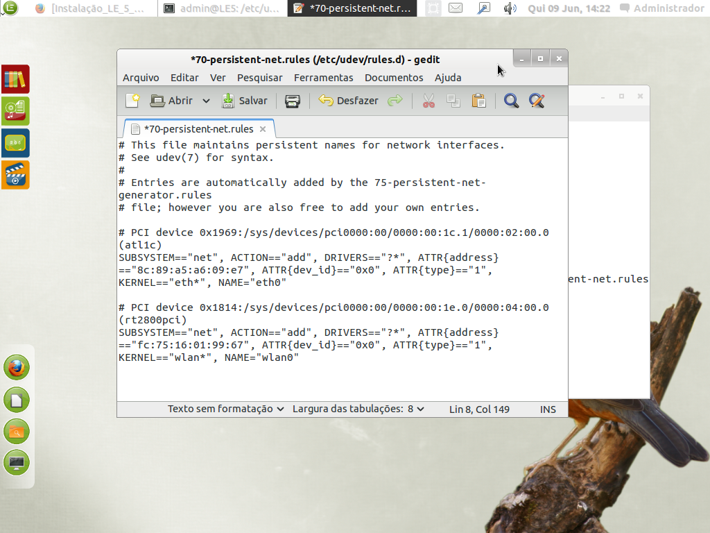This screenshot has height=533, width=710.
Task: Click the comment line See udev(7) for syntax
Action: point(196,158)
